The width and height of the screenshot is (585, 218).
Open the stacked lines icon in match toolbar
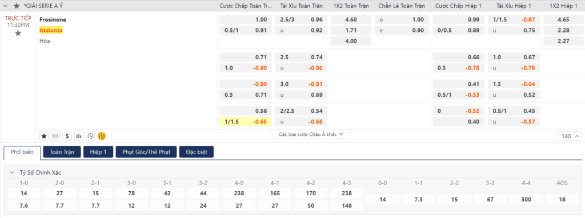pos(55,136)
